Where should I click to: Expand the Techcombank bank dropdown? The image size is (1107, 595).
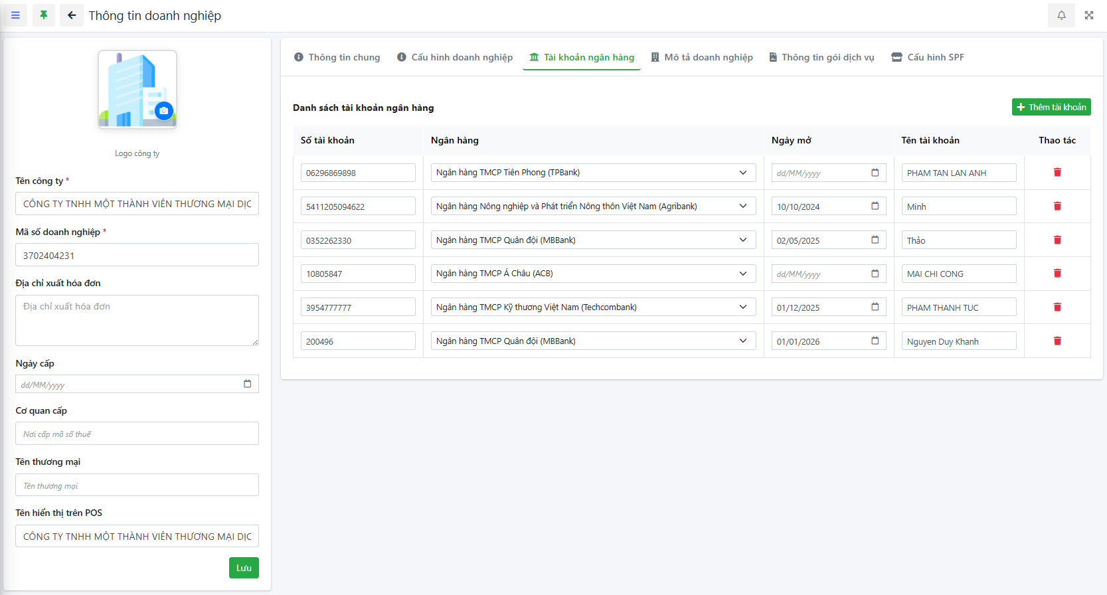742,307
